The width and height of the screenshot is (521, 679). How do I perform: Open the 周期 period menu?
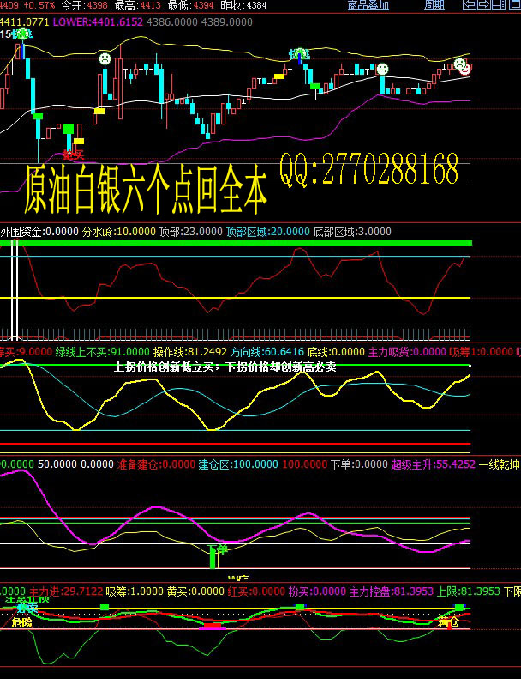[434, 5]
